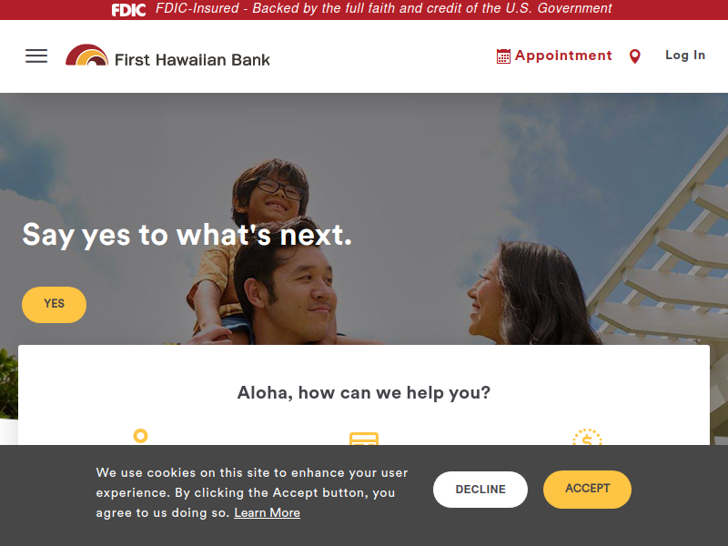Follow the Learn More cookie link
The height and width of the screenshot is (546, 728).
coord(267,512)
